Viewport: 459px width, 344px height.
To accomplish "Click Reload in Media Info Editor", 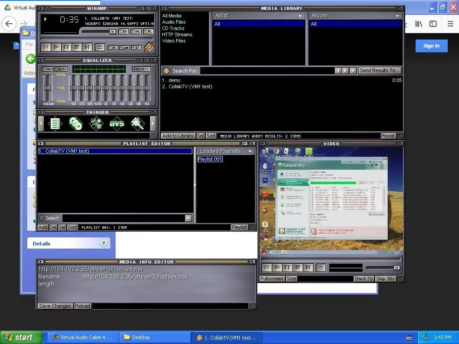I will pyautogui.click(x=82, y=306).
